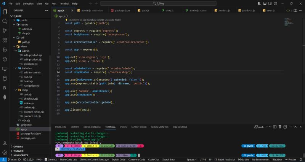Viewport: 305px width, 162px height.
Task: Open the Search view in activity bar
Action: 5,21
